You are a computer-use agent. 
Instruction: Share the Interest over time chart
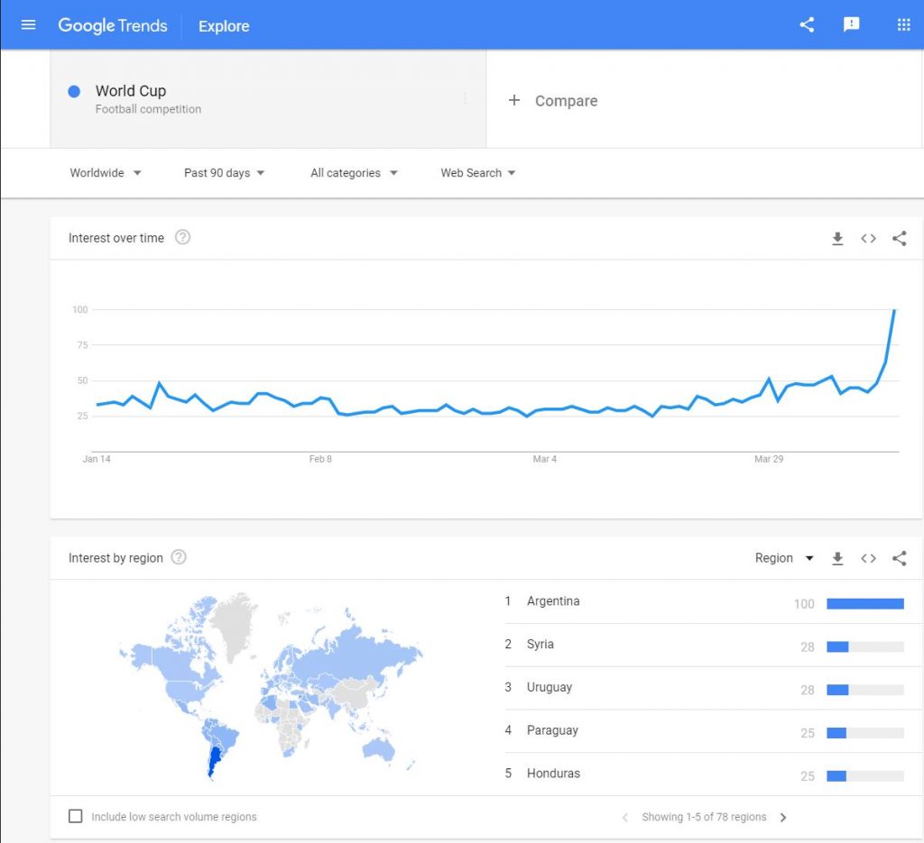[900, 238]
